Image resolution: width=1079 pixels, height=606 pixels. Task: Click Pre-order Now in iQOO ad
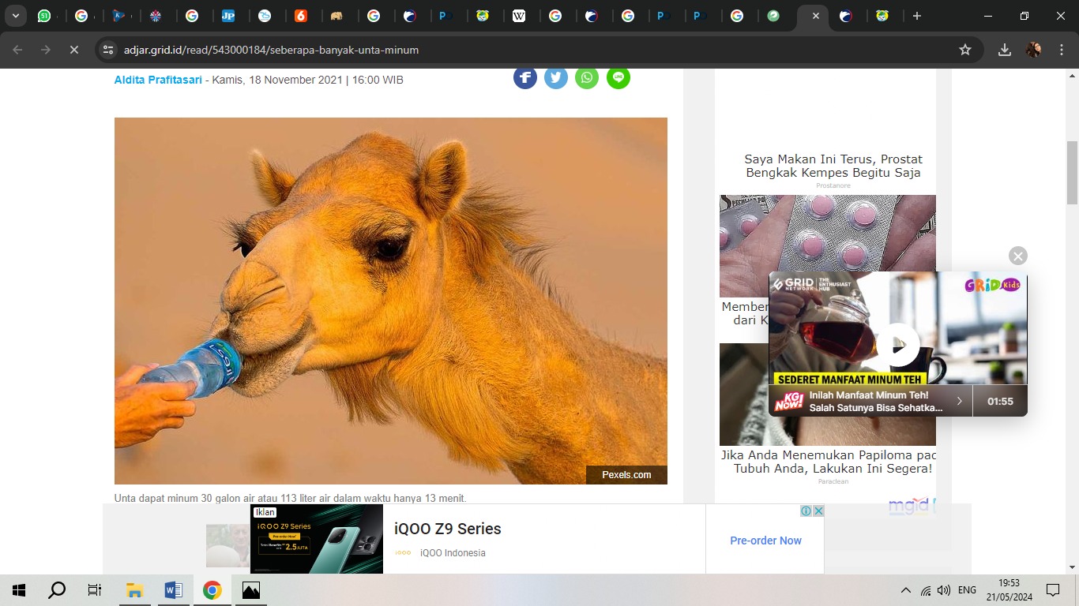[x=765, y=541]
